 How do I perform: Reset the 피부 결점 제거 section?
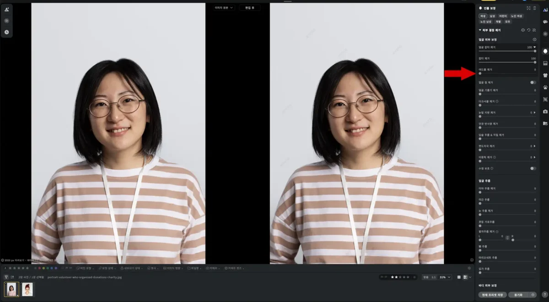point(528,30)
